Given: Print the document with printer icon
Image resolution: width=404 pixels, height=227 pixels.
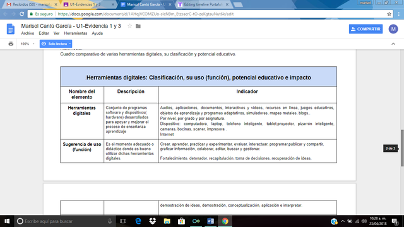Looking at the screenshot, I should coord(11,44).
